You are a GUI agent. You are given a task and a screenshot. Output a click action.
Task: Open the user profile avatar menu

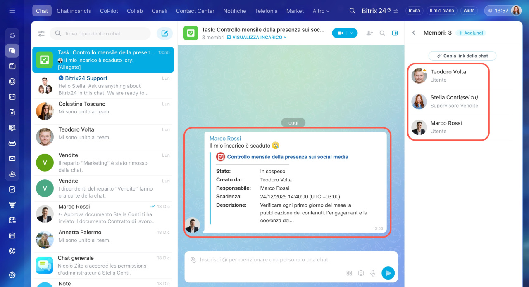coord(516,11)
